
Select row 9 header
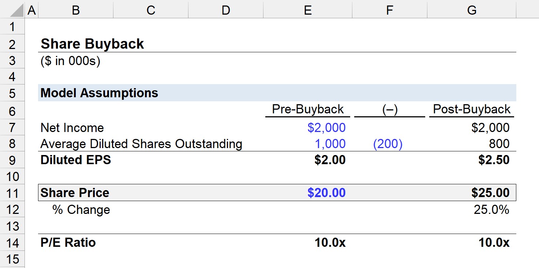[12, 160]
